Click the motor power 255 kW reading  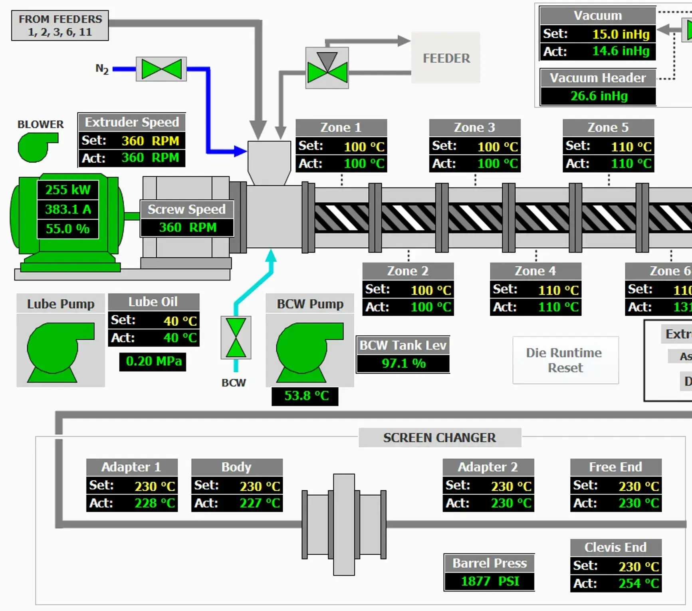coord(68,190)
